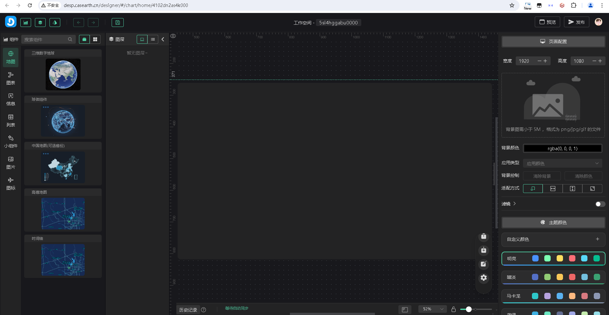Click the 预览 preview button
609x315 pixels.
[x=547, y=22]
